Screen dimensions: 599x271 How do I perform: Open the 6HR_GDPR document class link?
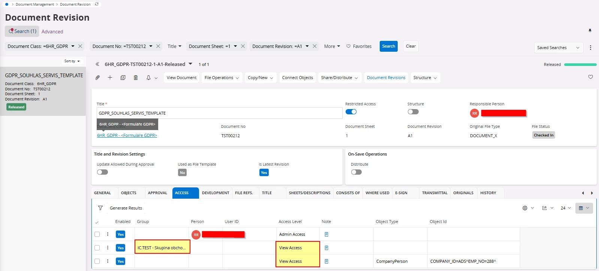coord(127,135)
